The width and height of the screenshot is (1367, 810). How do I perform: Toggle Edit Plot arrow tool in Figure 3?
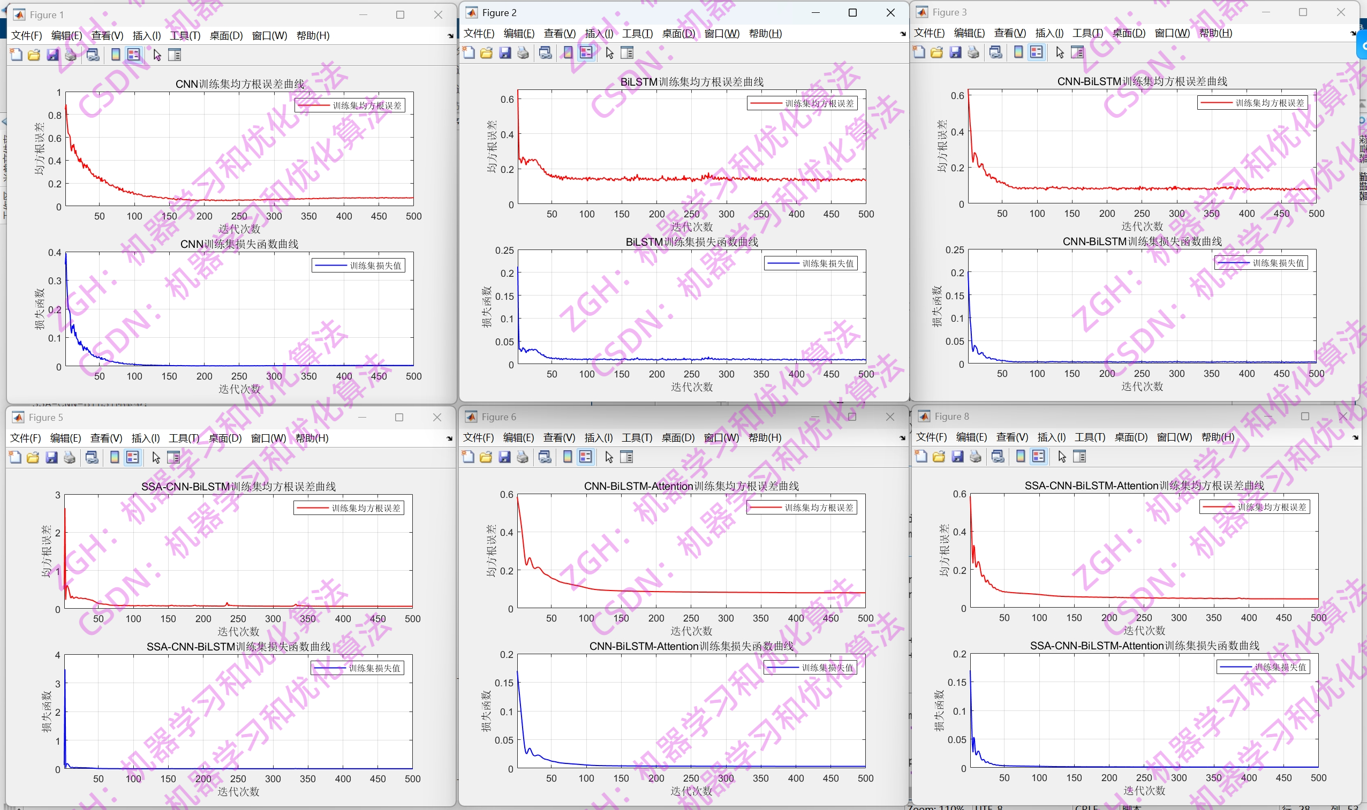tap(1060, 52)
